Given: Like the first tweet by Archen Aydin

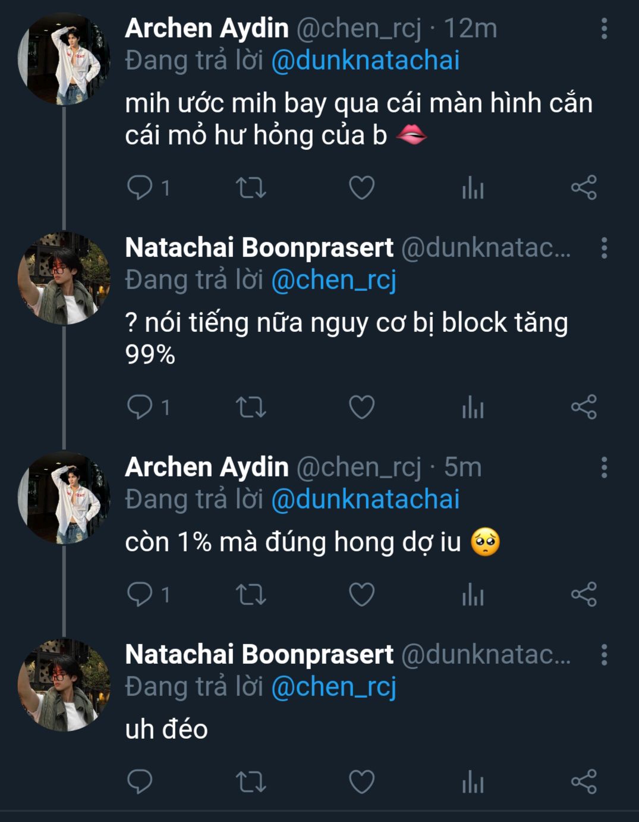Looking at the screenshot, I should (361, 188).
